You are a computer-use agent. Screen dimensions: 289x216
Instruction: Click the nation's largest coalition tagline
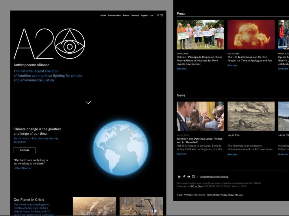click(x=48, y=76)
